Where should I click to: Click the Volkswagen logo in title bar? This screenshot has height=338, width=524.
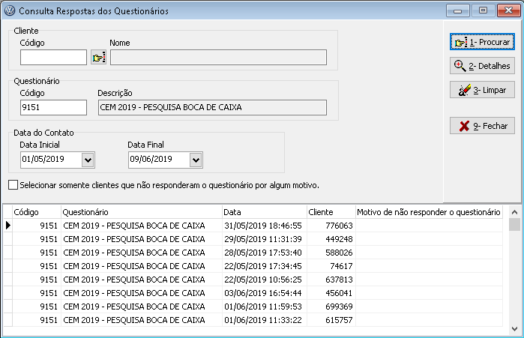[x=10, y=11]
